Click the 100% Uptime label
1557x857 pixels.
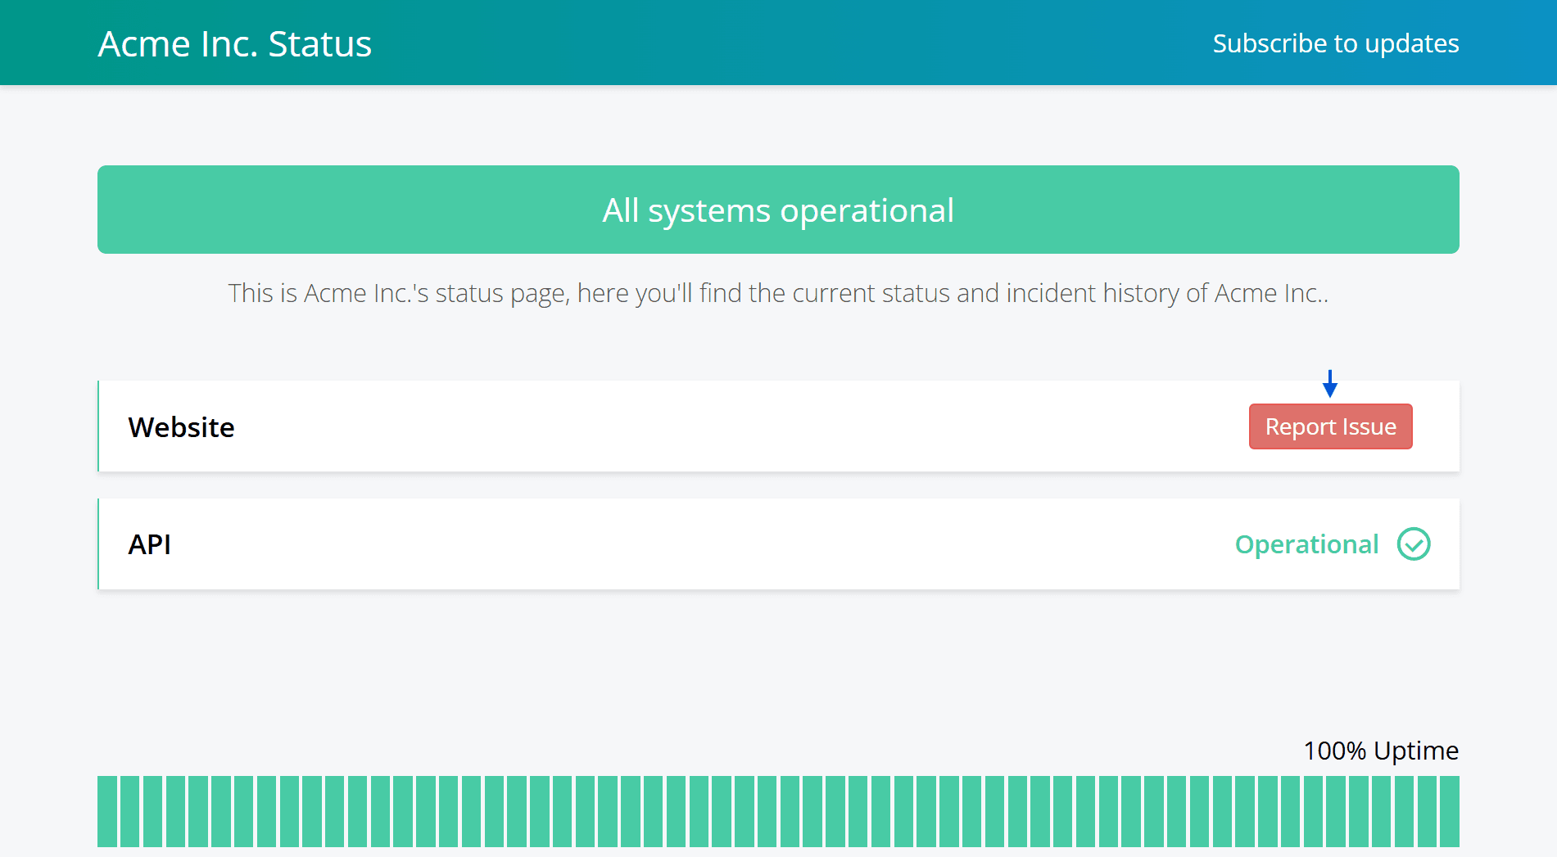coord(1381,750)
